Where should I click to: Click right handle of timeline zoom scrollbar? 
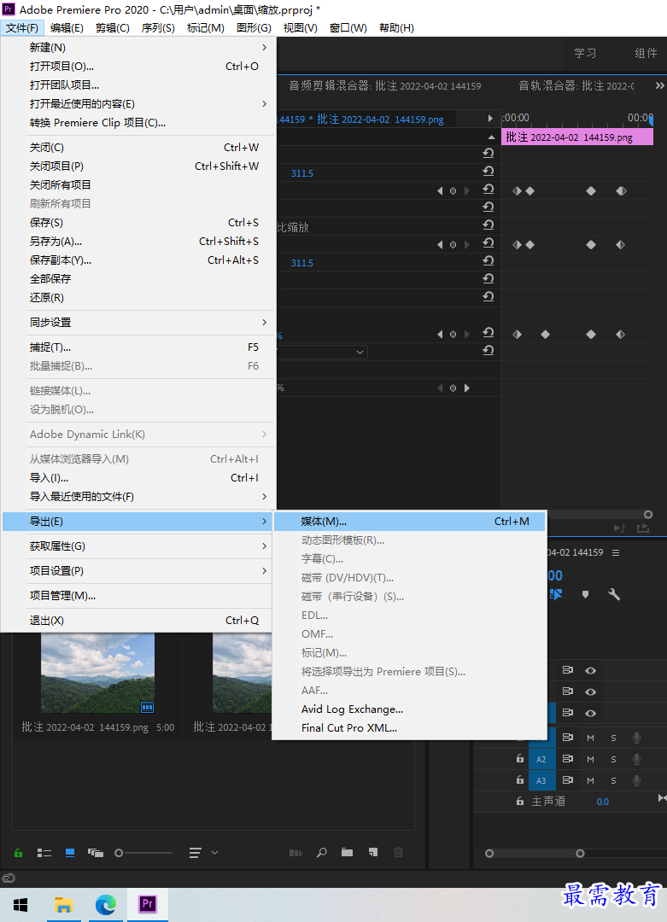point(580,853)
